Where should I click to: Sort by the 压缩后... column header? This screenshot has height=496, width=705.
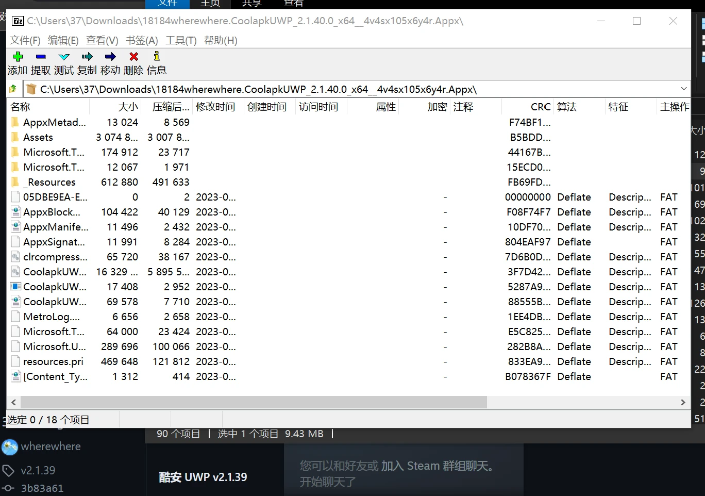coord(167,107)
